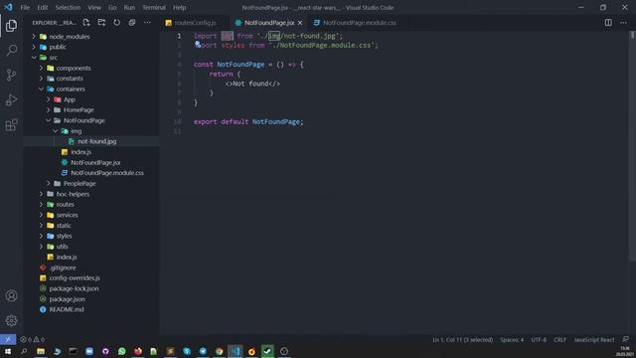Click the lightbulb code action icon
The height and width of the screenshot is (358, 636).
point(198,44)
